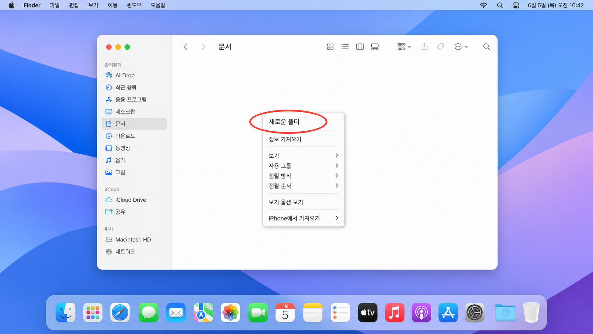Open the 파일 menu
This screenshot has width=593, height=334.
click(x=55, y=5)
